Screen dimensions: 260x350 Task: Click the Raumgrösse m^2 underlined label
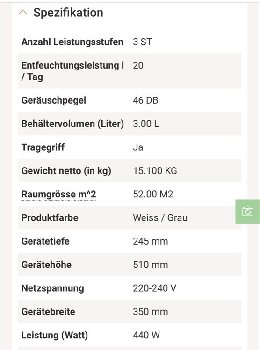tap(58, 195)
